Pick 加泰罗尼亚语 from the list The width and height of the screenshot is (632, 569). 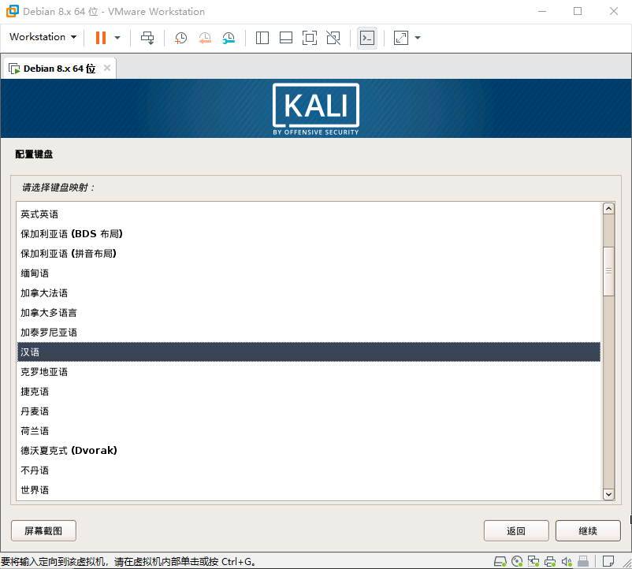point(309,333)
